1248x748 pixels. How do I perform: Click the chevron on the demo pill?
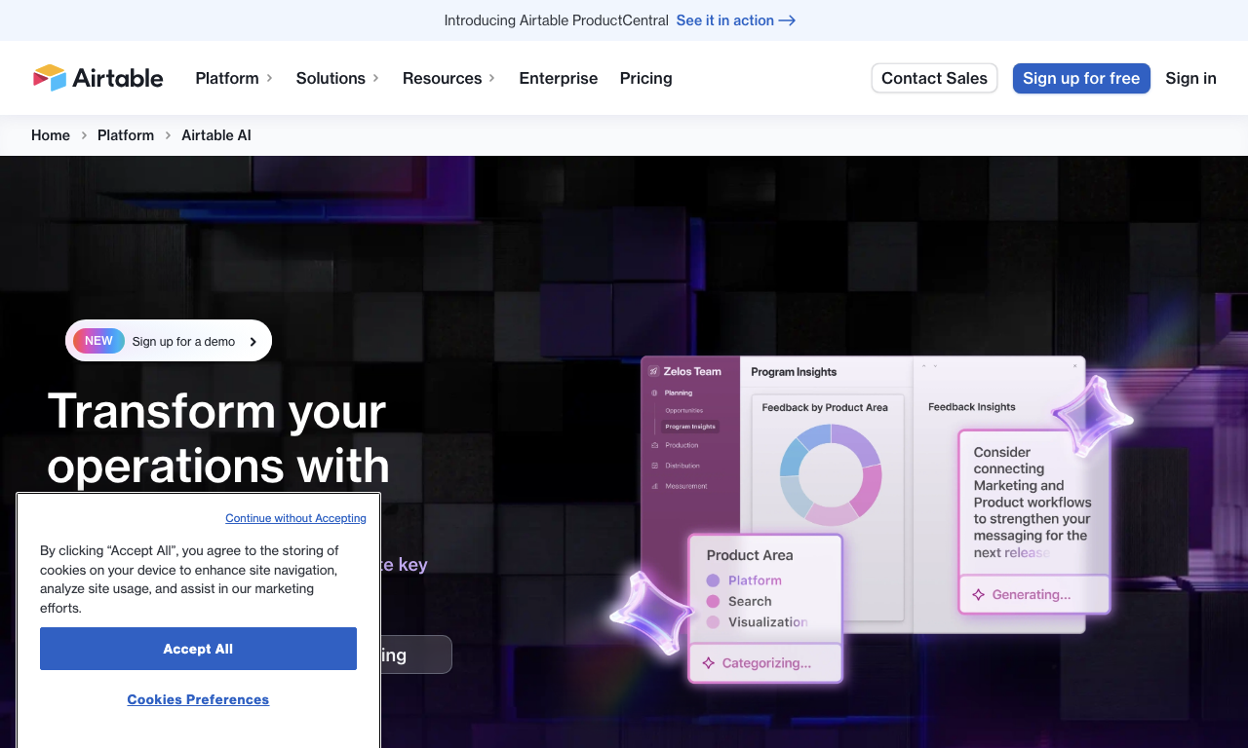point(253,342)
